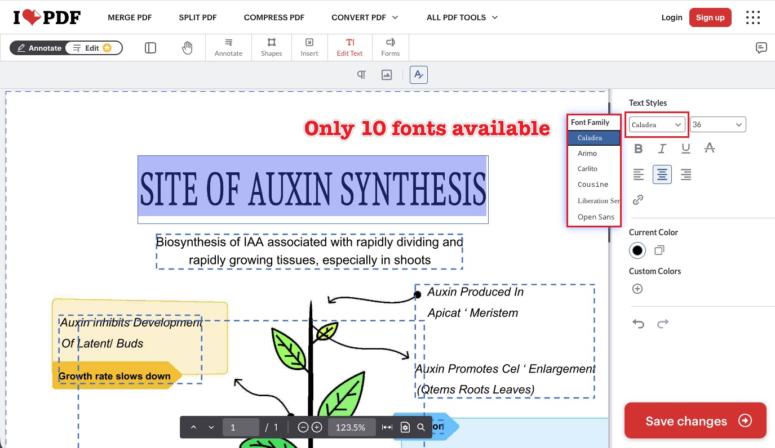Expand the Convert PDF menu
The width and height of the screenshot is (775, 448).
tap(365, 17)
